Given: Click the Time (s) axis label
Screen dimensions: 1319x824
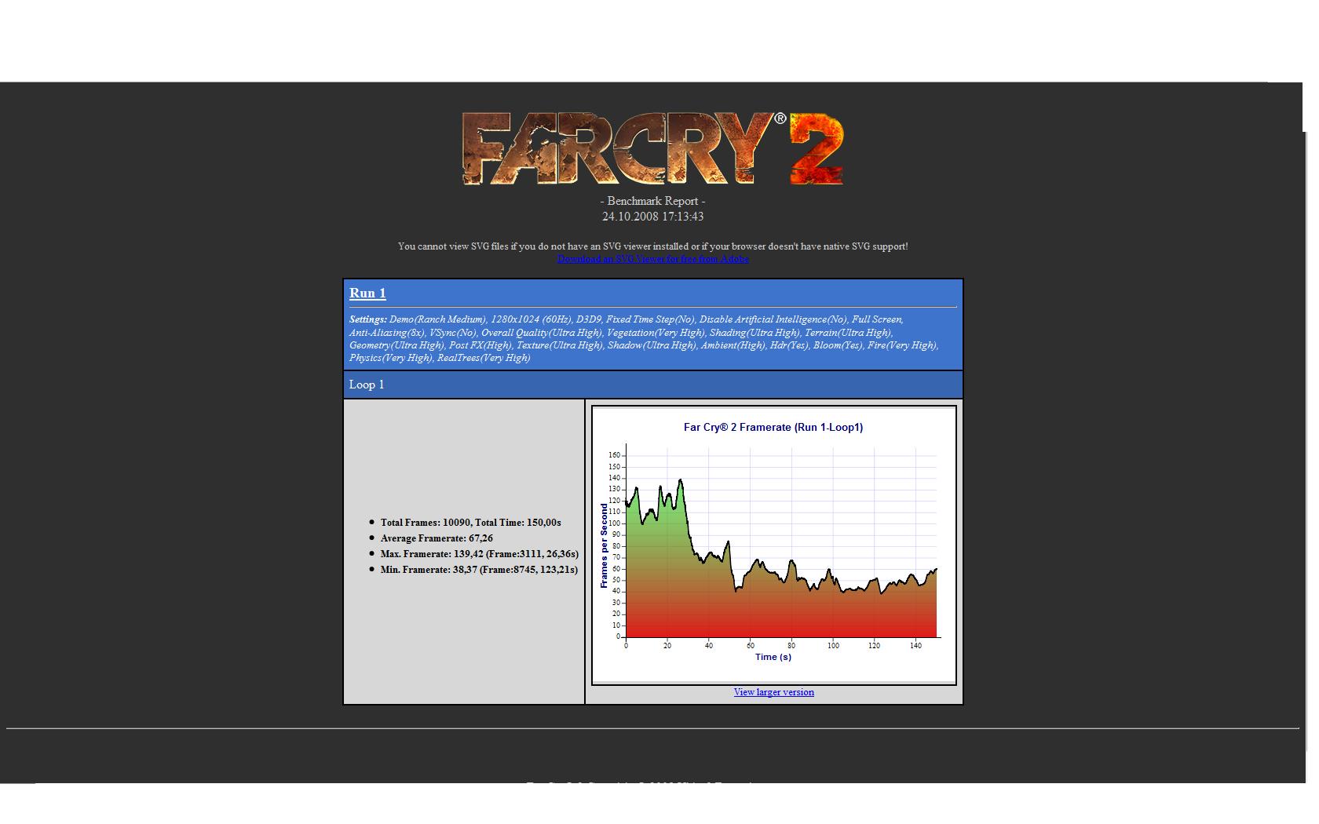Looking at the screenshot, I should (x=773, y=658).
